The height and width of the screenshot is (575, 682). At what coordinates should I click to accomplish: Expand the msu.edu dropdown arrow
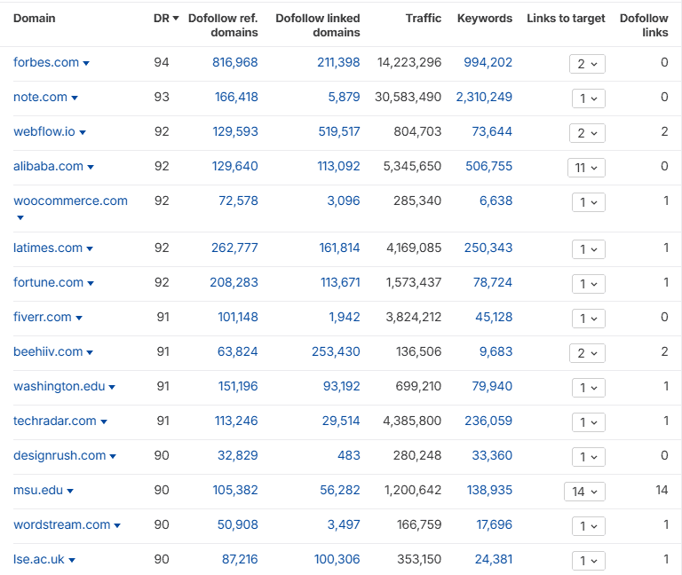tap(70, 492)
